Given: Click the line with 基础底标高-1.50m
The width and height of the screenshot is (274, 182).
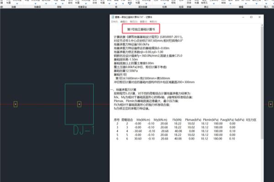Looking at the screenshot, I should [x=126, y=60].
